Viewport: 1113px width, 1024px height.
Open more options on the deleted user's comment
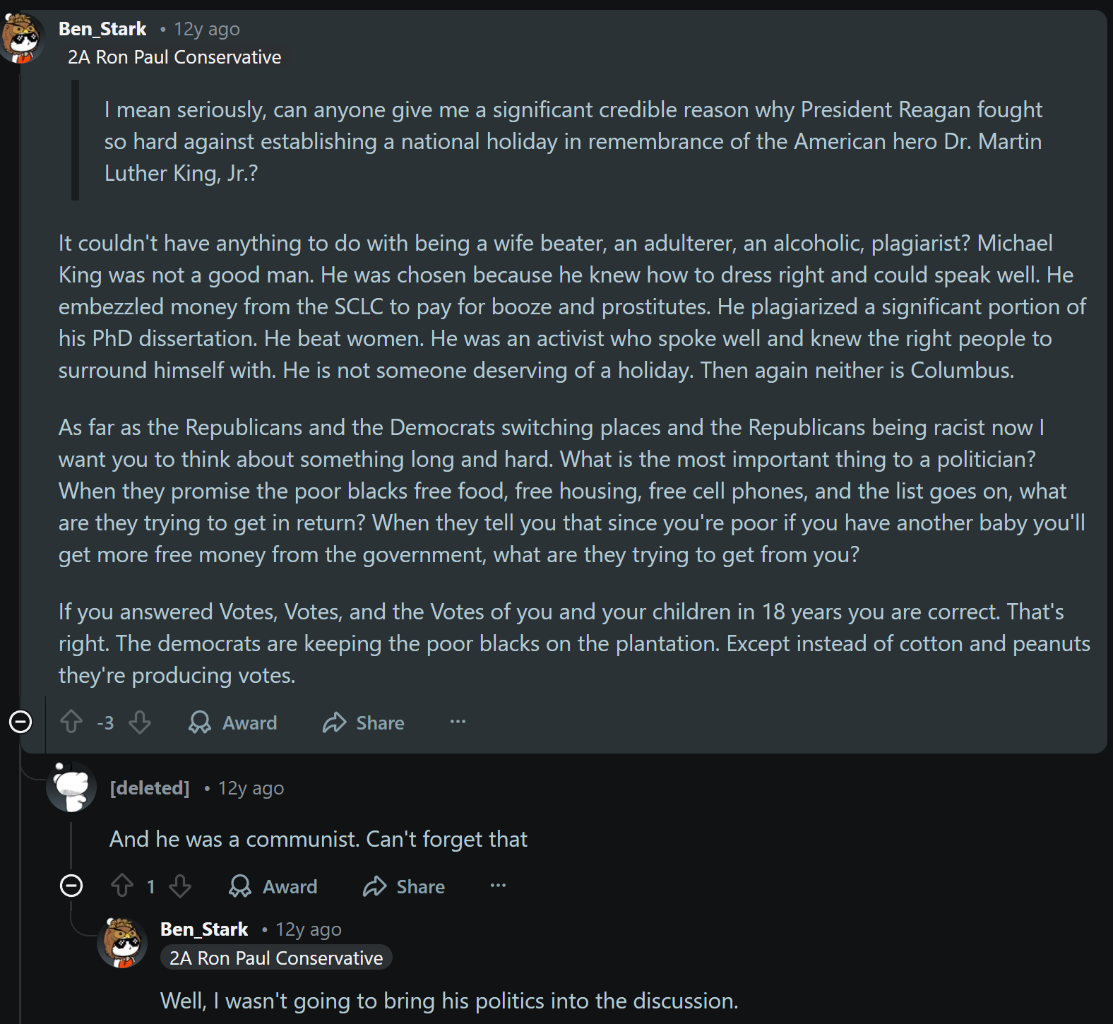tap(498, 886)
